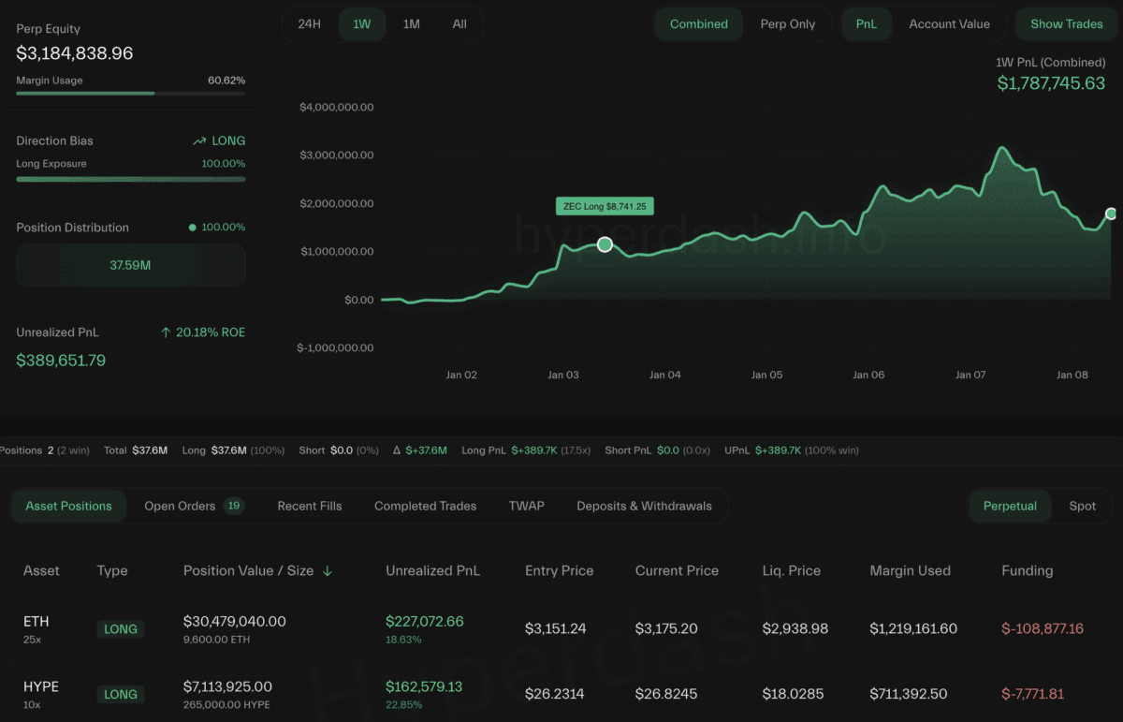Toggle chart to Perp Only
This screenshot has height=722, width=1123.
(x=787, y=24)
